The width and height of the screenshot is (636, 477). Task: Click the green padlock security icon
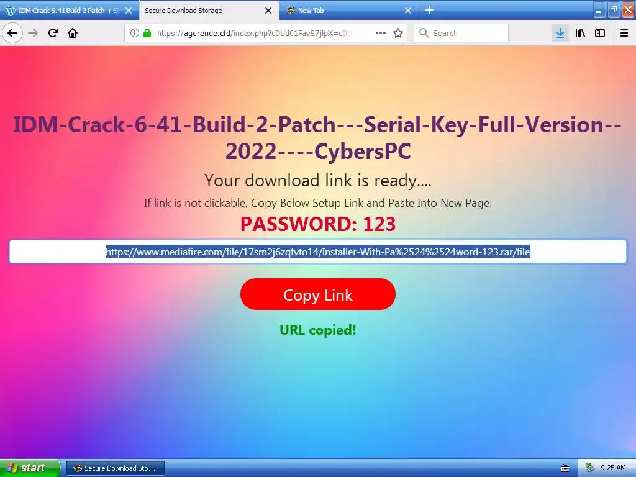147,34
